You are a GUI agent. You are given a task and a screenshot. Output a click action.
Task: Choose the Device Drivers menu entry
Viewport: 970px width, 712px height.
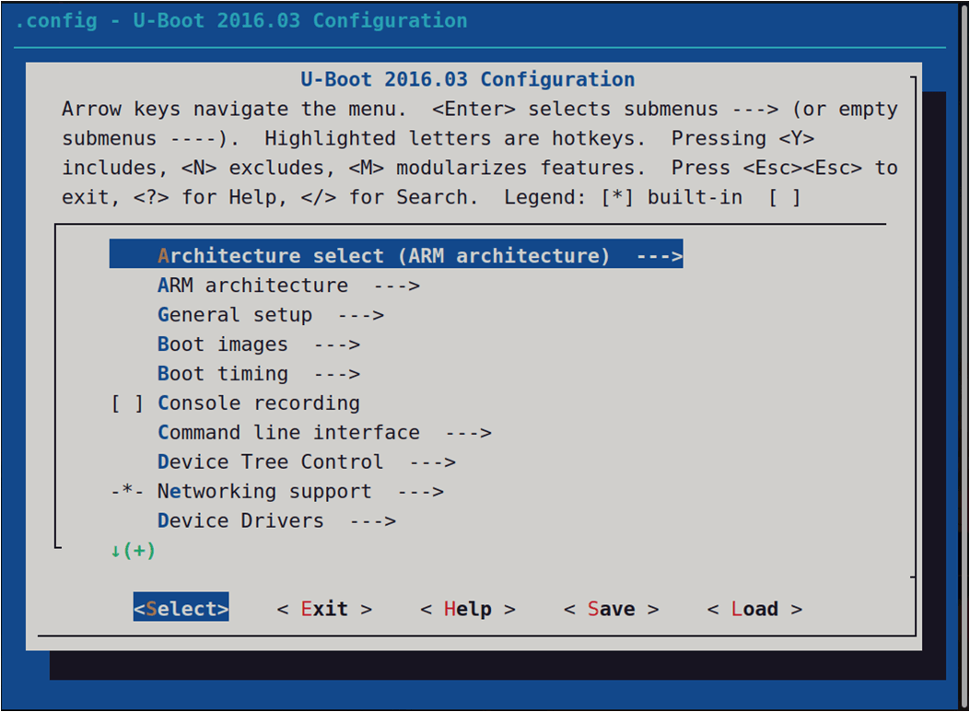tap(240, 521)
